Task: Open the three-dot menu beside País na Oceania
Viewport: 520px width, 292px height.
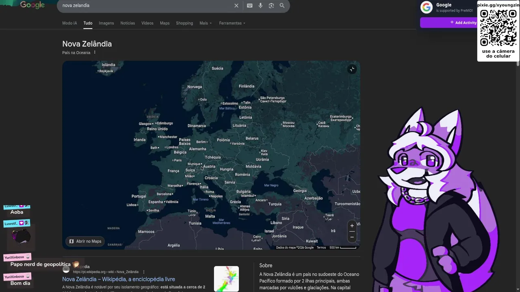Action: tap(95, 52)
